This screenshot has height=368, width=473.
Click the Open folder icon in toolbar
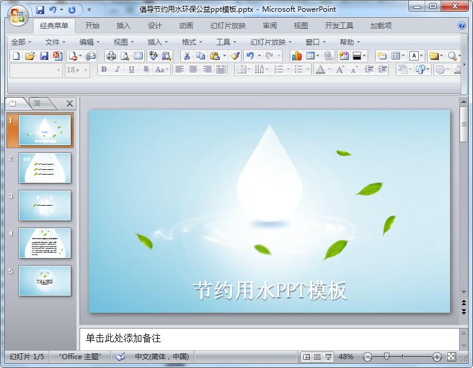pos(30,56)
